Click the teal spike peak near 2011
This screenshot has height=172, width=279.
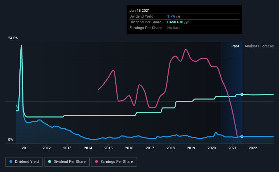tap(21, 45)
